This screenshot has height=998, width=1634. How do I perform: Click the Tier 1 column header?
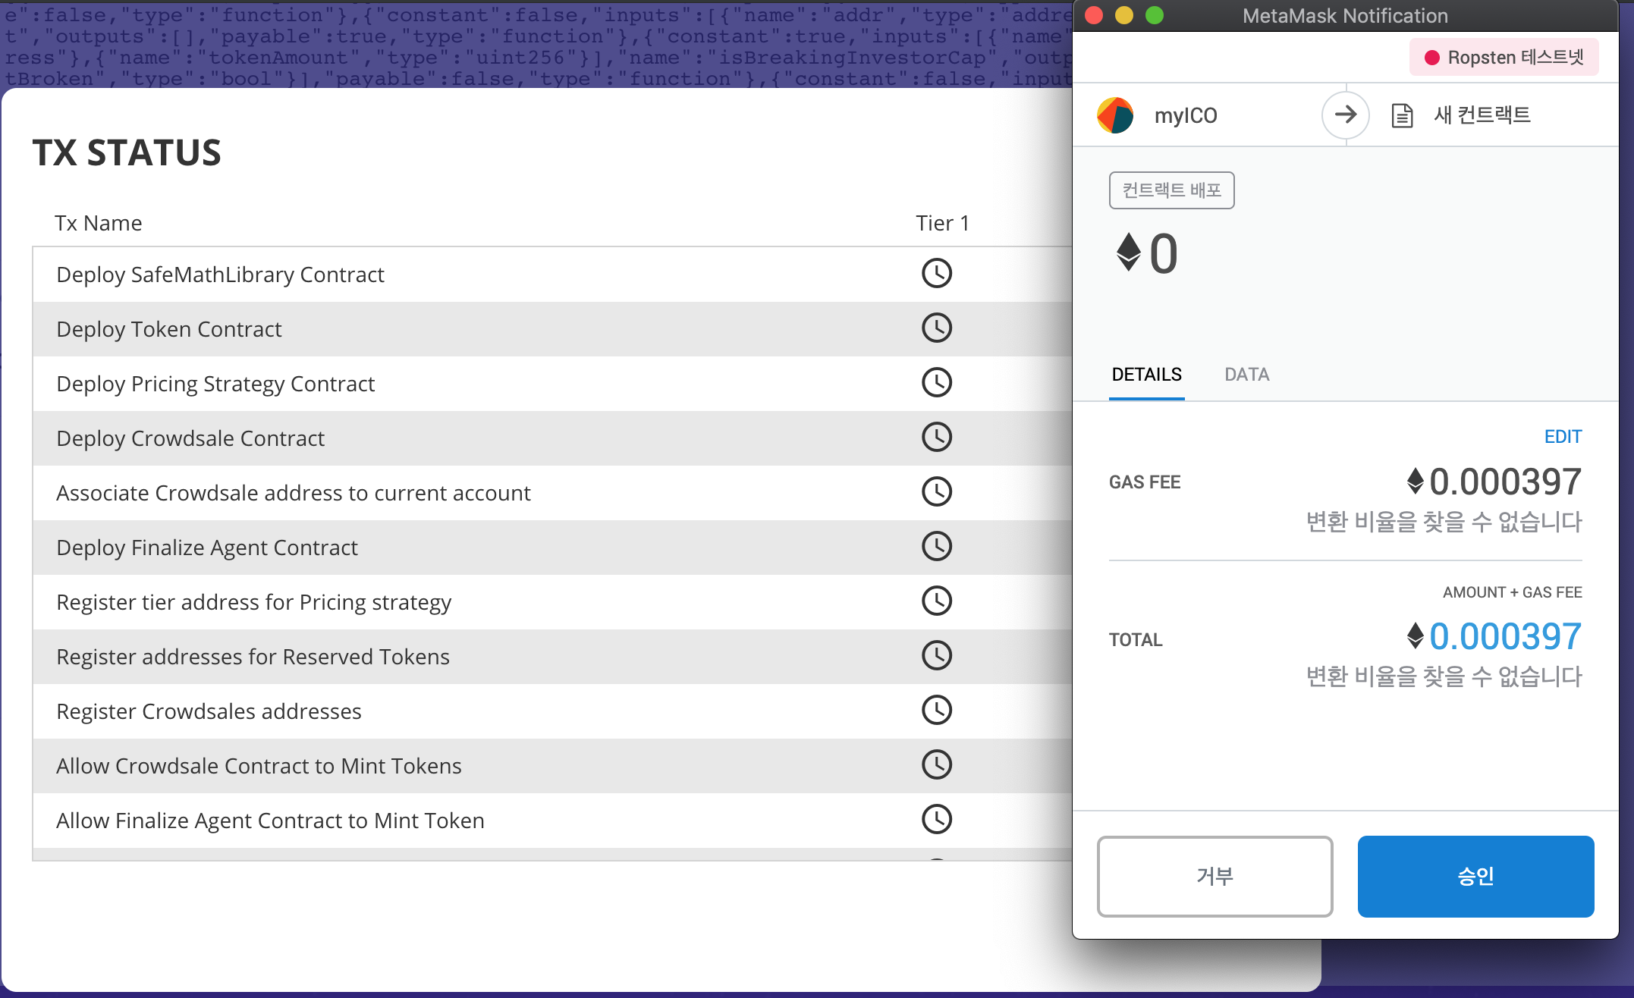pyautogui.click(x=941, y=223)
